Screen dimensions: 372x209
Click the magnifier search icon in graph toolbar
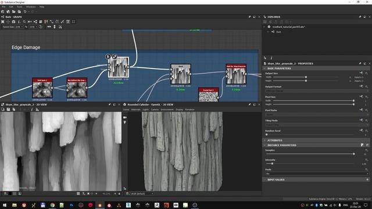click(x=24, y=21)
